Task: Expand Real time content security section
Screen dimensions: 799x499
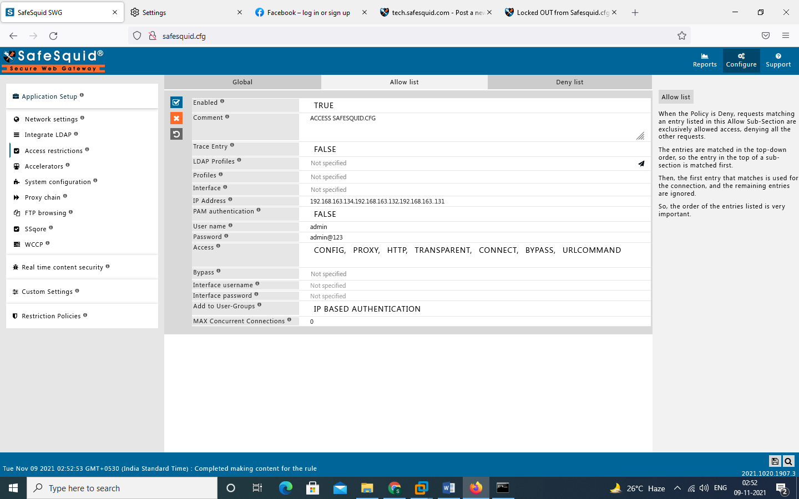Action: click(x=82, y=267)
